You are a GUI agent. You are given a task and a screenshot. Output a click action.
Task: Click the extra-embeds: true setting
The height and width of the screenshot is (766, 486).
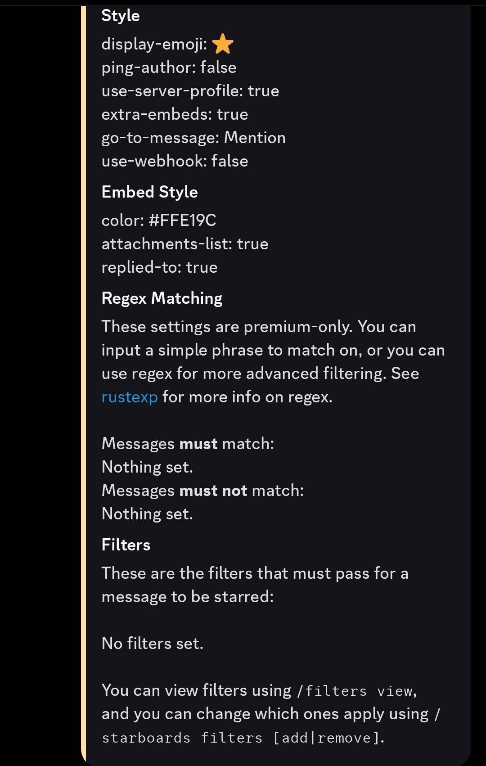pyautogui.click(x=175, y=114)
